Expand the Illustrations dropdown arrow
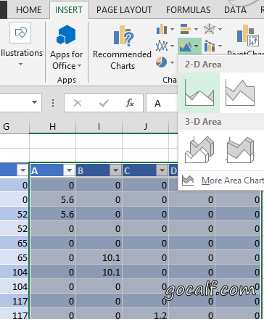Viewport: 264px width, 319px height. coord(20,64)
